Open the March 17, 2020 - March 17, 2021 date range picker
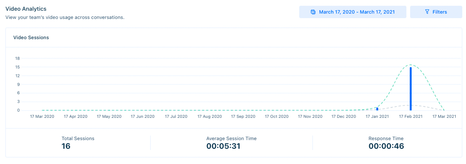 coord(353,12)
